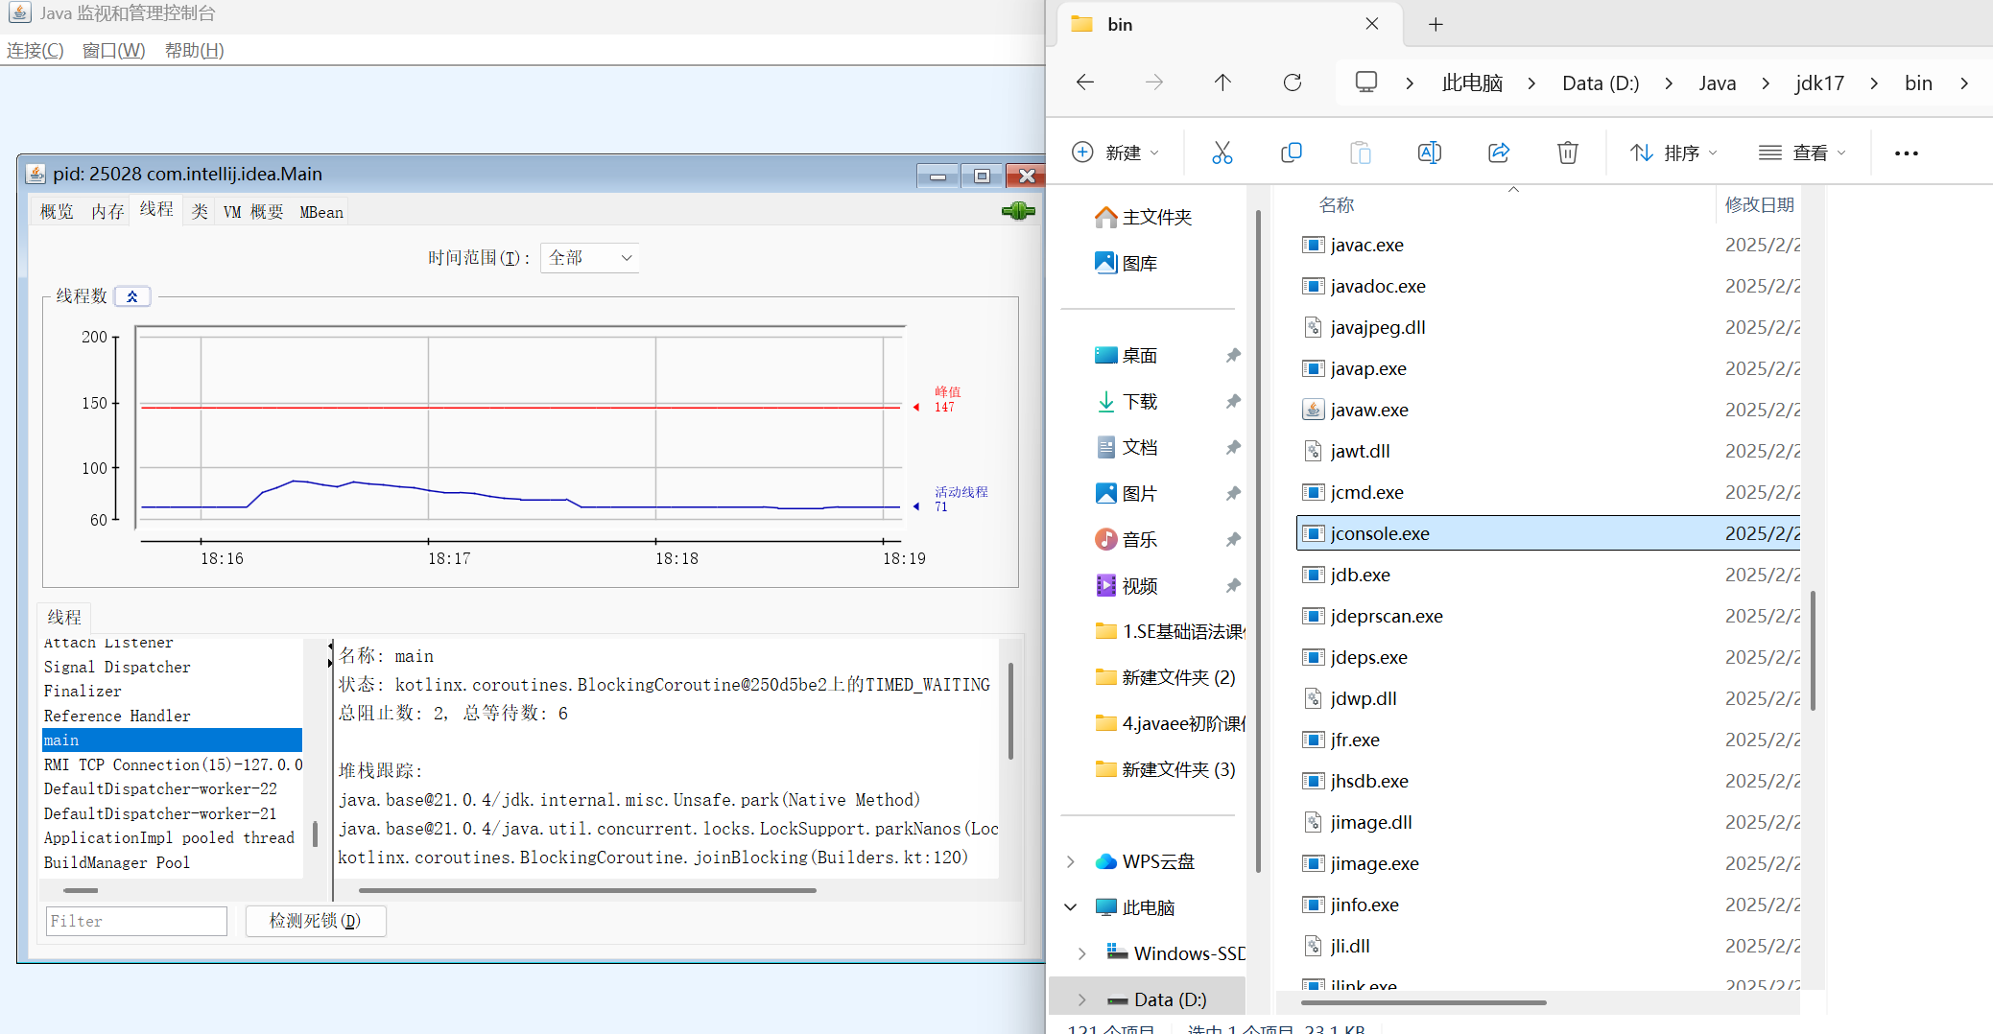Expand the chevron after 此电脑 in breadcrumb
The height and width of the screenshot is (1034, 1993).
click(1531, 83)
